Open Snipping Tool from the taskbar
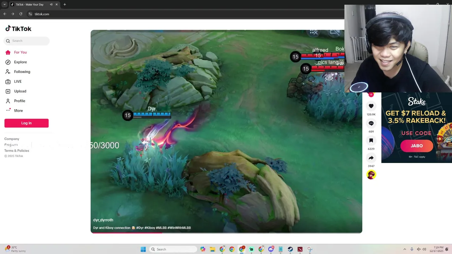This screenshot has height=254, width=452. pos(310,249)
